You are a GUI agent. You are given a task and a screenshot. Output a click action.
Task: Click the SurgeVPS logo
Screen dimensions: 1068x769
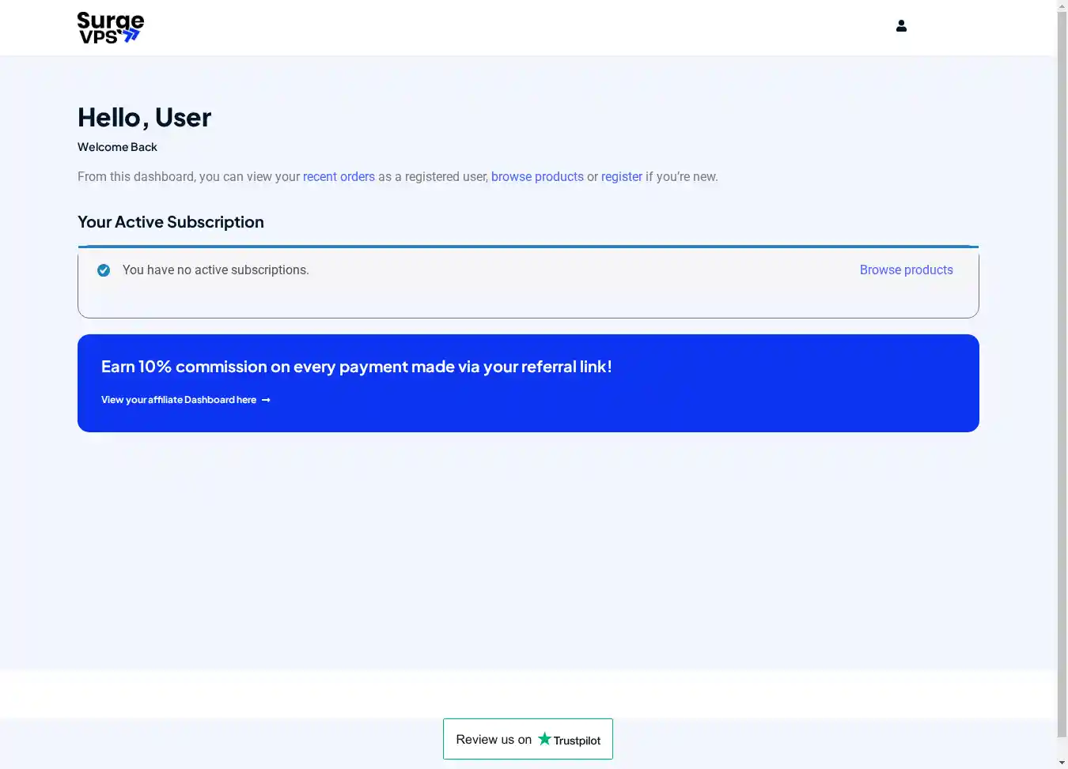point(111,28)
